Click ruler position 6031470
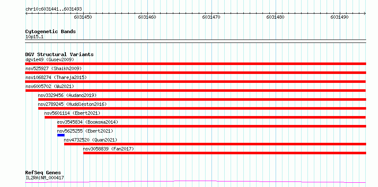Screen dimensions: 378x187 click(x=211, y=17)
